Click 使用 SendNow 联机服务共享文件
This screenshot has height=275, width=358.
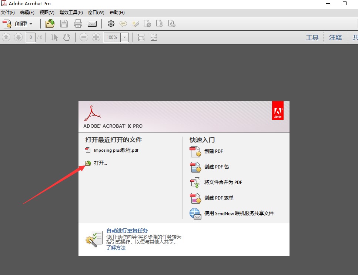[239, 213]
